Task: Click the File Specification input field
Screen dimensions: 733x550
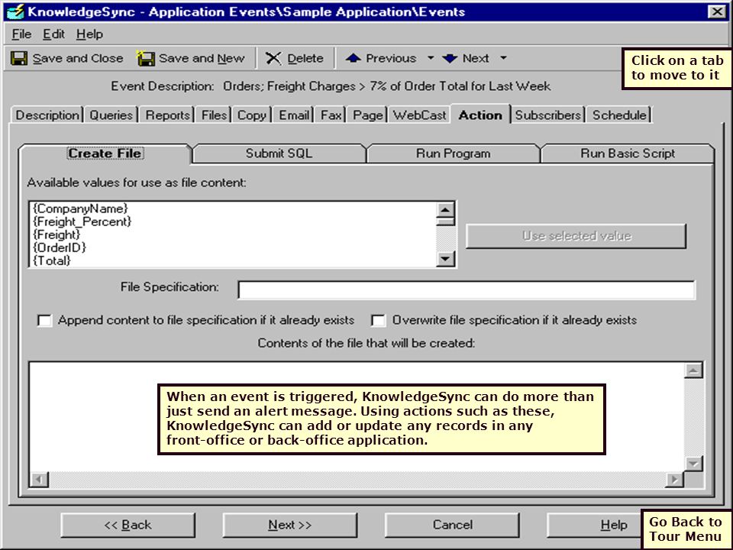Action: (x=466, y=290)
